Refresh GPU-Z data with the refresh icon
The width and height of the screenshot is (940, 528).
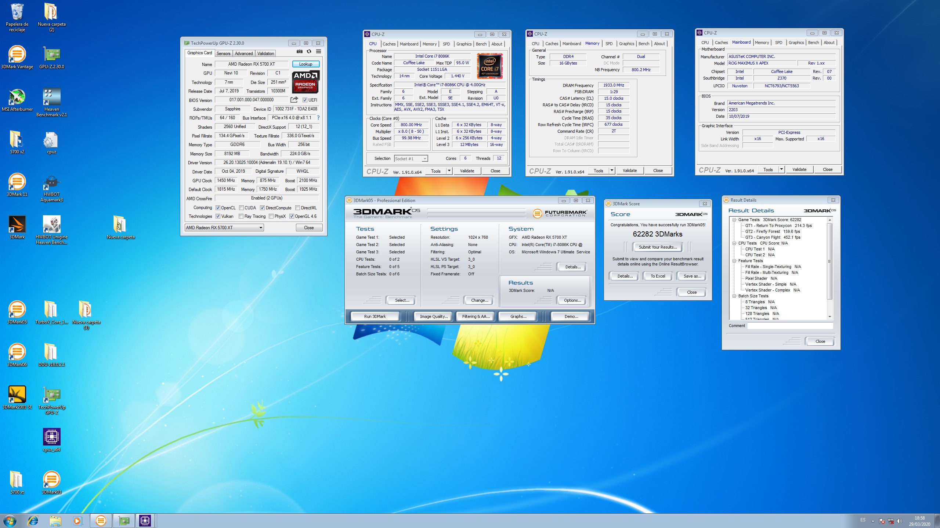pyautogui.click(x=309, y=52)
